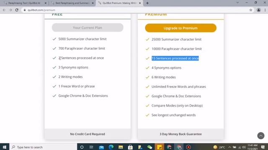This screenshot has height=150, width=268.
Task: Click '3 Day Money Back Guarantee' text
Action: pos(180,134)
